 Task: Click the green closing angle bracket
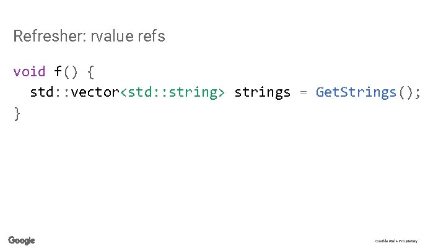(221, 93)
